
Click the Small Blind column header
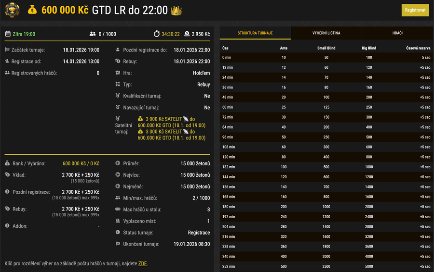click(326, 48)
